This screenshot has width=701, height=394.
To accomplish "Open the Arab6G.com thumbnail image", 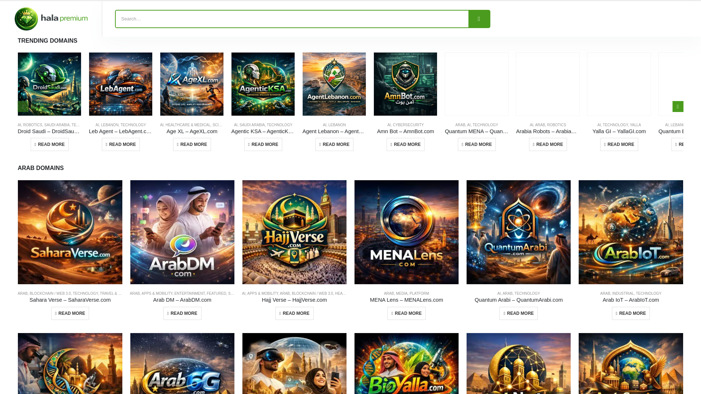I will [182, 363].
